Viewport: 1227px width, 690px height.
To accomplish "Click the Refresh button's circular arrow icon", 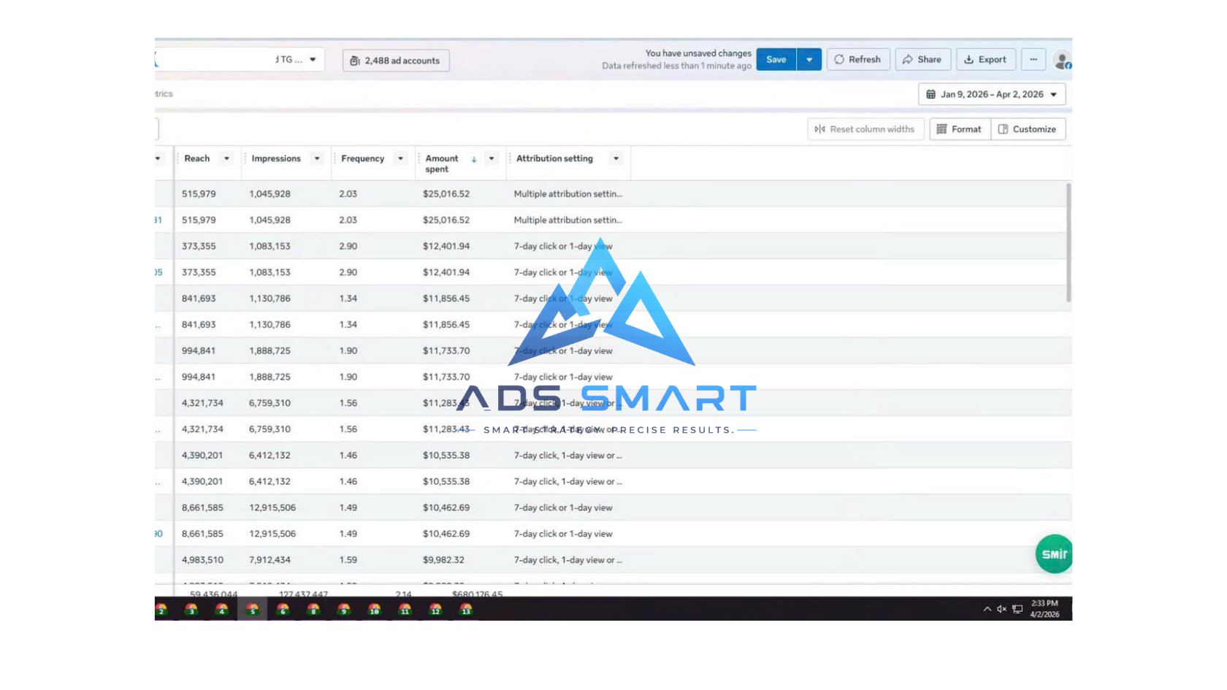I will [839, 60].
